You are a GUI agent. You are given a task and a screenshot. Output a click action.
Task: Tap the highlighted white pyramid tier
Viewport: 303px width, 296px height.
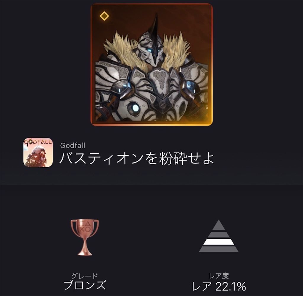[219, 242]
